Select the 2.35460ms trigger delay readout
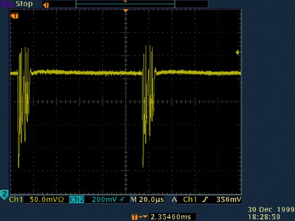The height and width of the screenshot is (221, 295). click(x=171, y=217)
